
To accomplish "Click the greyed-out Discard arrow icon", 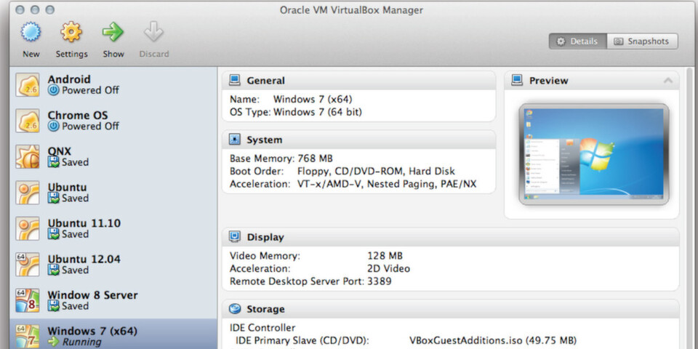I will [x=153, y=32].
